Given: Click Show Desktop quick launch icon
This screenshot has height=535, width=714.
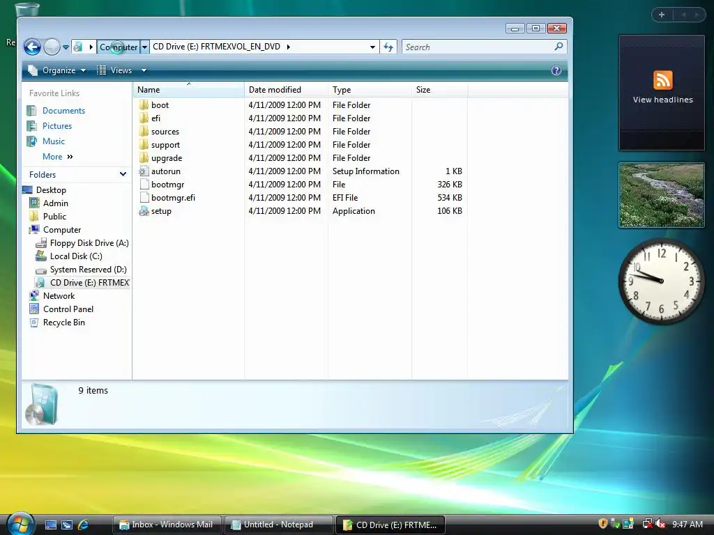Looking at the screenshot, I should coord(51,525).
